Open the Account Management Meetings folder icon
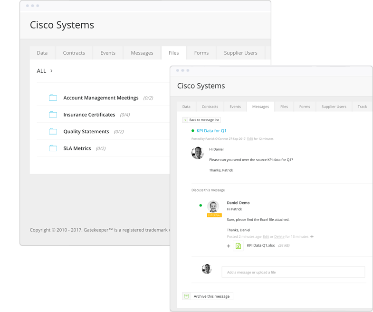The image size is (373, 312). [53, 98]
